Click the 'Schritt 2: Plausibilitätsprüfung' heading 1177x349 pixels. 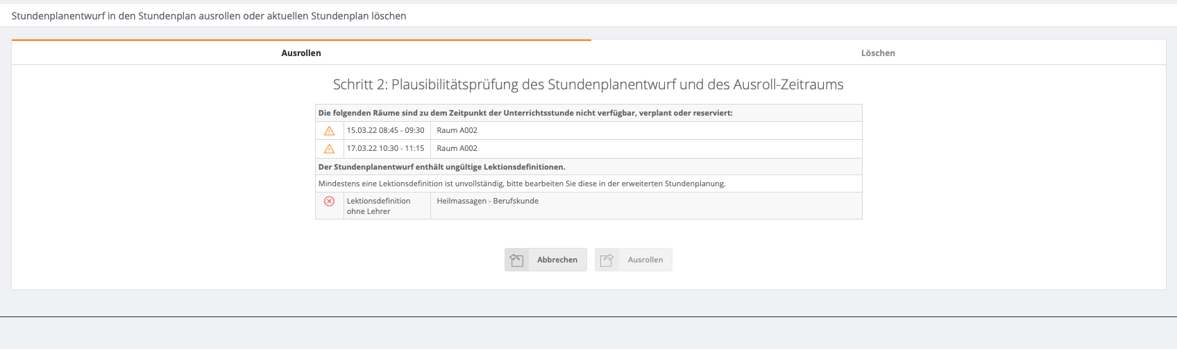[x=588, y=84]
